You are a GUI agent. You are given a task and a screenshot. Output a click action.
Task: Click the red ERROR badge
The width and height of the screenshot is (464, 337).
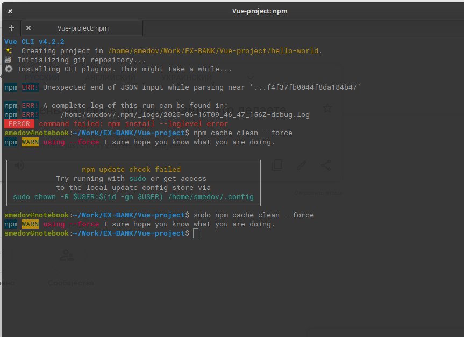19,124
